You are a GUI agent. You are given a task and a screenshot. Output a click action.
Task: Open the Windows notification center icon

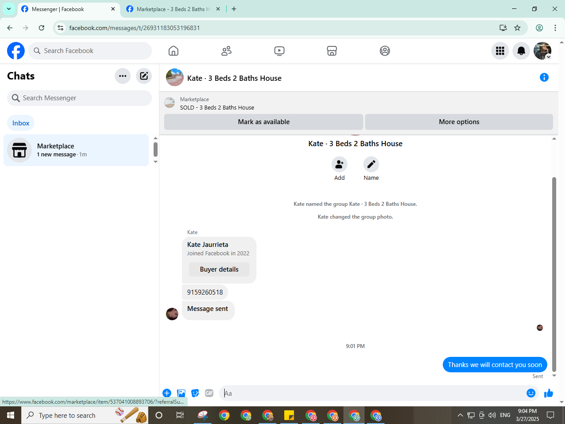(x=550, y=415)
